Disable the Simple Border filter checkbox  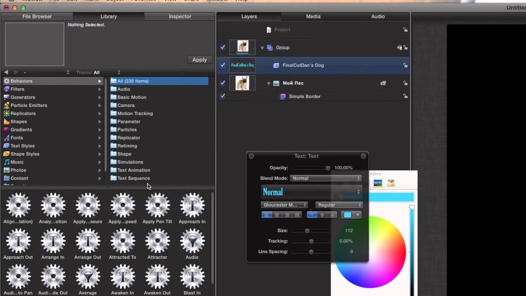click(x=223, y=96)
